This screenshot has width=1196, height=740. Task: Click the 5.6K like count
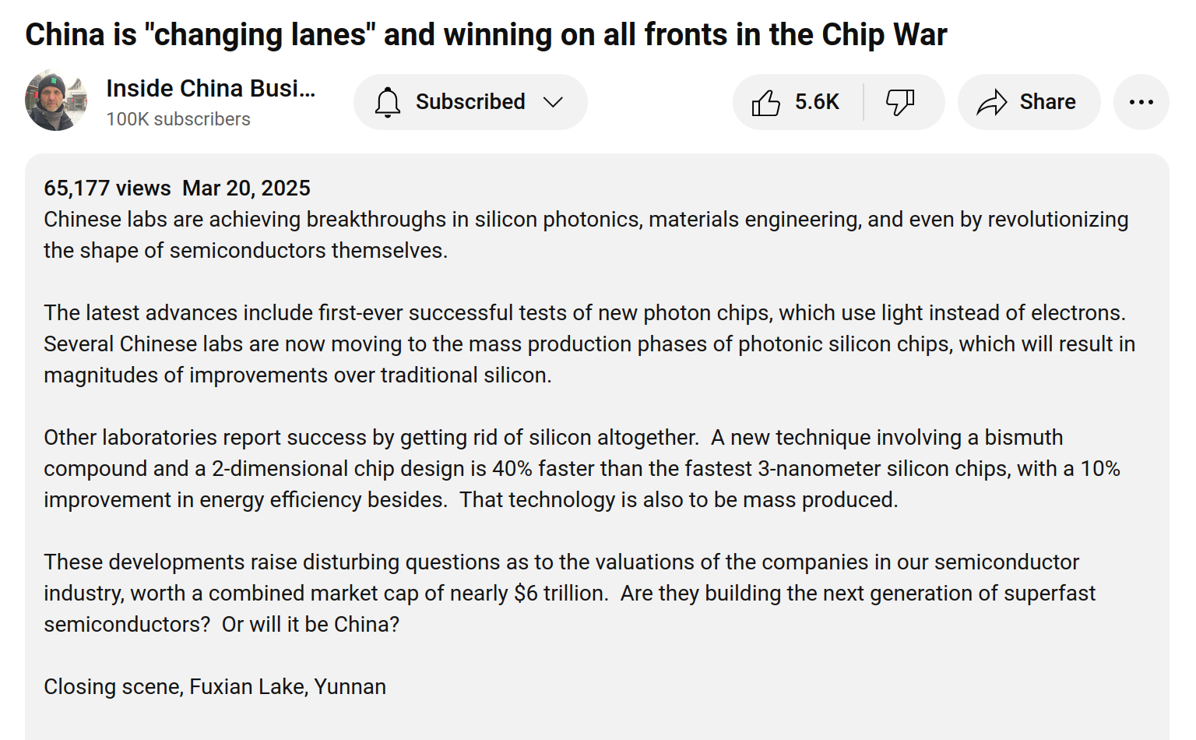(x=817, y=102)
